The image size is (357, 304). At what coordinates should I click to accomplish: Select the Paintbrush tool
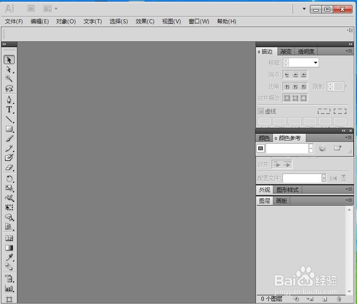(x=9, y=138)
